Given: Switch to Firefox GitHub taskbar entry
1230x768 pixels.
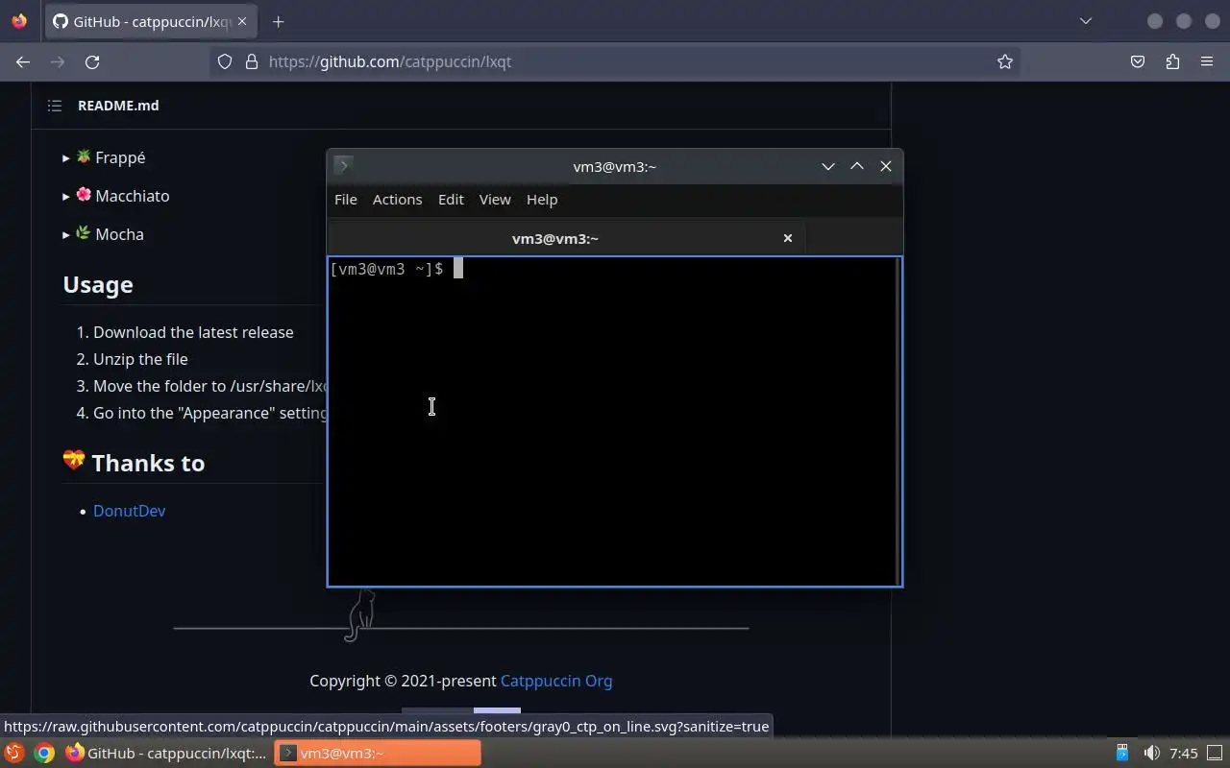Looking at the screenshot, I should (166, 754).
